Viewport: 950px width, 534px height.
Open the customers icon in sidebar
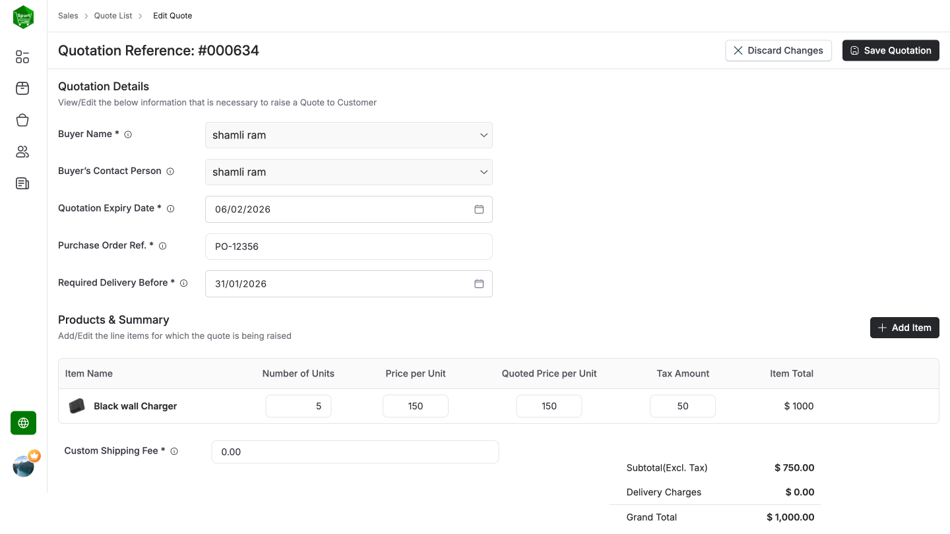point(22,152)
